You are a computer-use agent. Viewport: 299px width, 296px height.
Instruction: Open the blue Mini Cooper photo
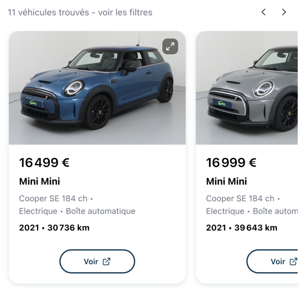point(97,88)
